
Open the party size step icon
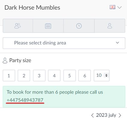18,26
